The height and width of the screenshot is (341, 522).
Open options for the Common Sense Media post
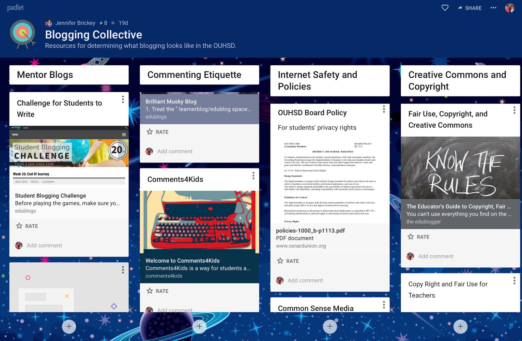click(x=384, y=305)
